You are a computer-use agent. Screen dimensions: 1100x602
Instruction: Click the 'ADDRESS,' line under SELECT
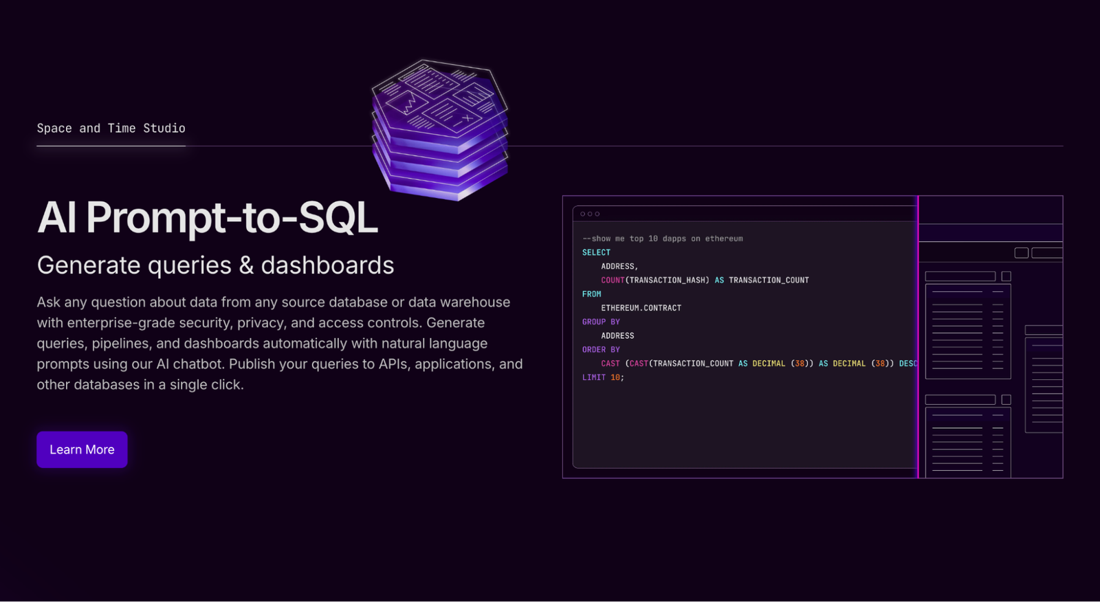click(619, 266)
